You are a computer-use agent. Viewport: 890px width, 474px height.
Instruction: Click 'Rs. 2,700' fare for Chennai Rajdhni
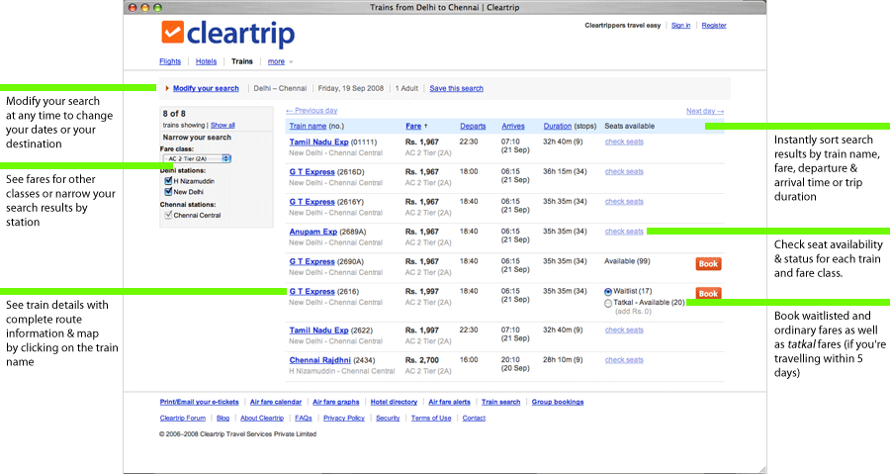coord(421,360)
